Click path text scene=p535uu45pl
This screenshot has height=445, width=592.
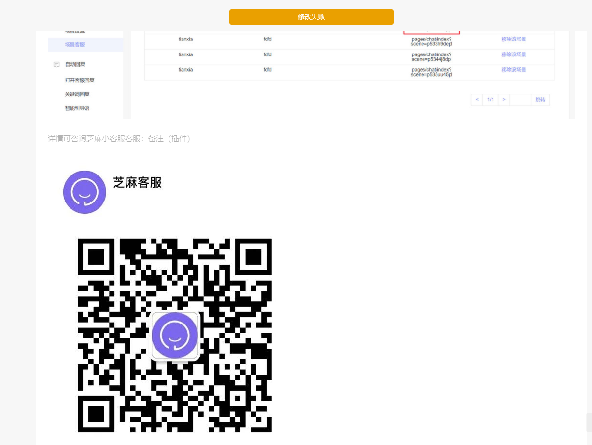(x=432, y=75)
